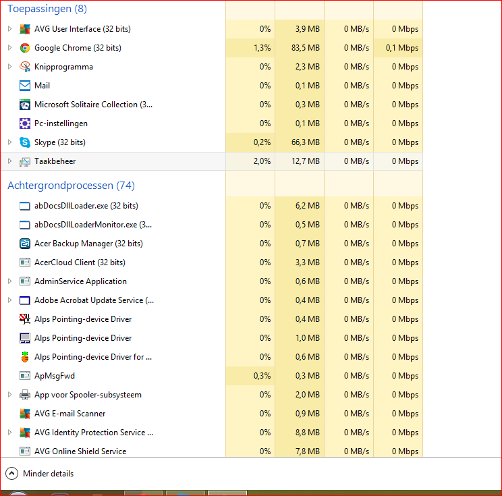This screenshot has width=502, height=496.
Task: Expand AVG Identity Protection Service entry
Action: 9,433
